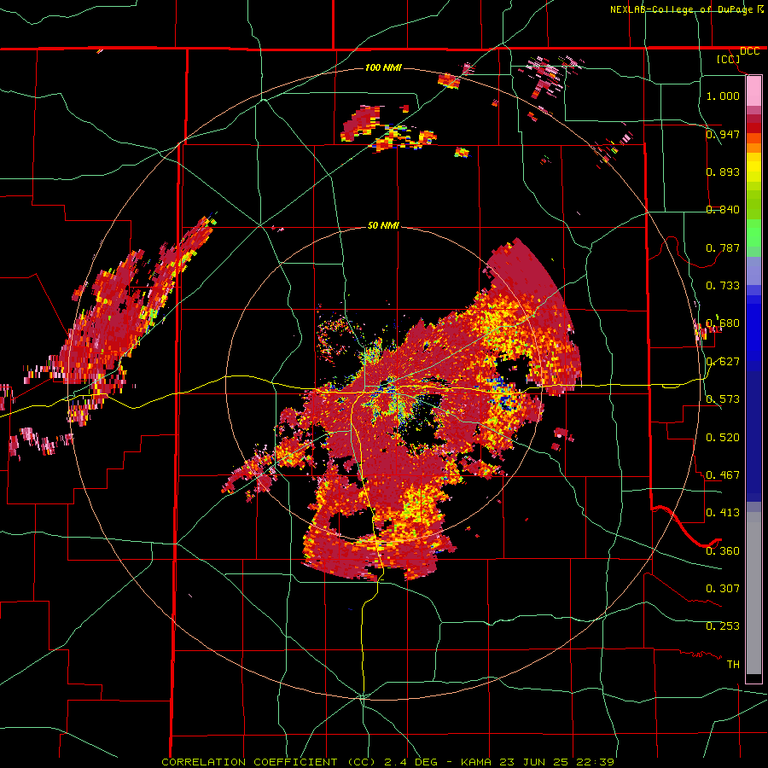Click the 0.307 legend value
Image resolution: width=768 pixels, height=768 pixels.
pyautogui.click(x=723, y=588)
